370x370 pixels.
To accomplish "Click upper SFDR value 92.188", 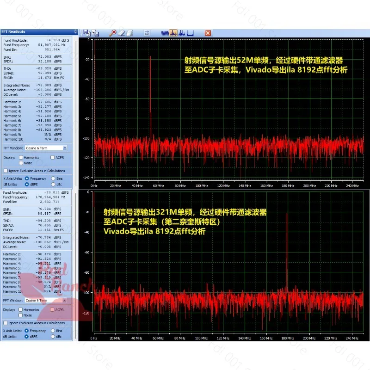I will pyautogui.click(x=44, y=62).
